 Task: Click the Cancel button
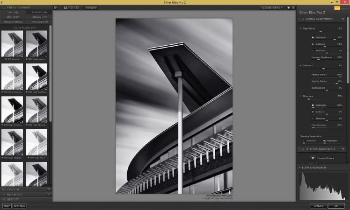click(318, 206)
